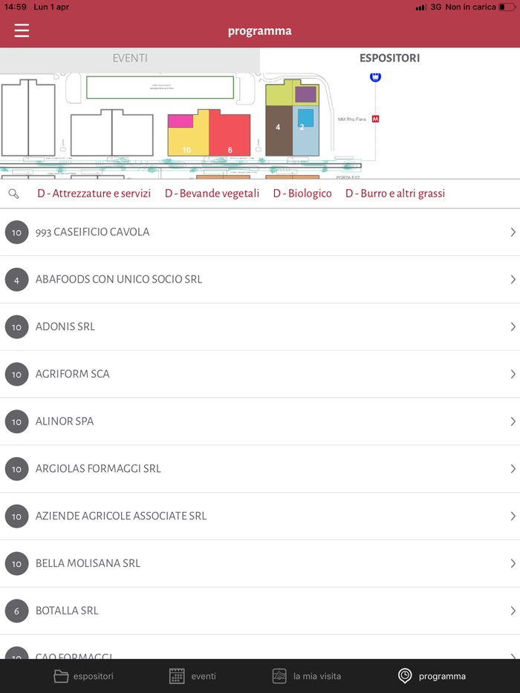Switch to the EVENTI tab

130,58
